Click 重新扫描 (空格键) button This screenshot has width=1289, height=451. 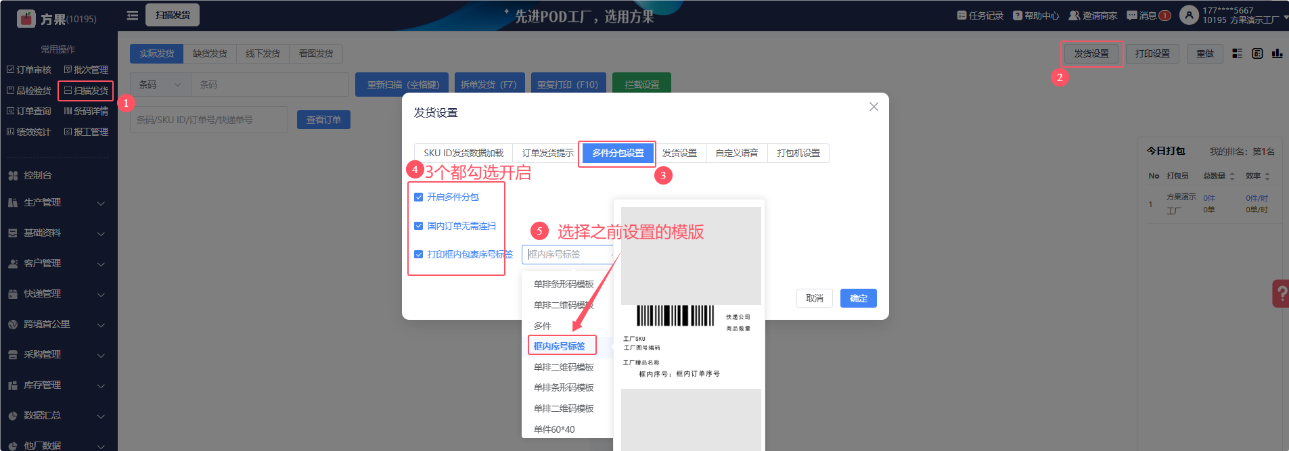pos(403,85)
